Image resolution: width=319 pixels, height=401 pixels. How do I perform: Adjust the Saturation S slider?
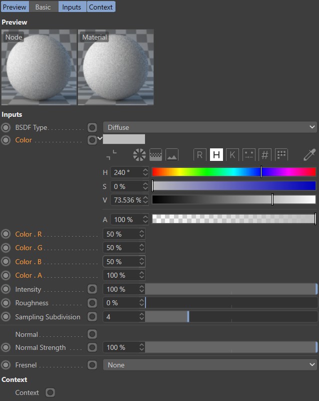pos(234,186)
